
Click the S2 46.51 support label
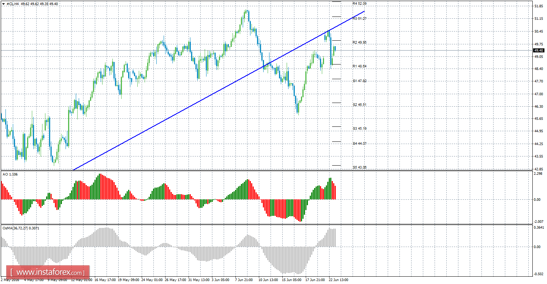tap(360, 105)
